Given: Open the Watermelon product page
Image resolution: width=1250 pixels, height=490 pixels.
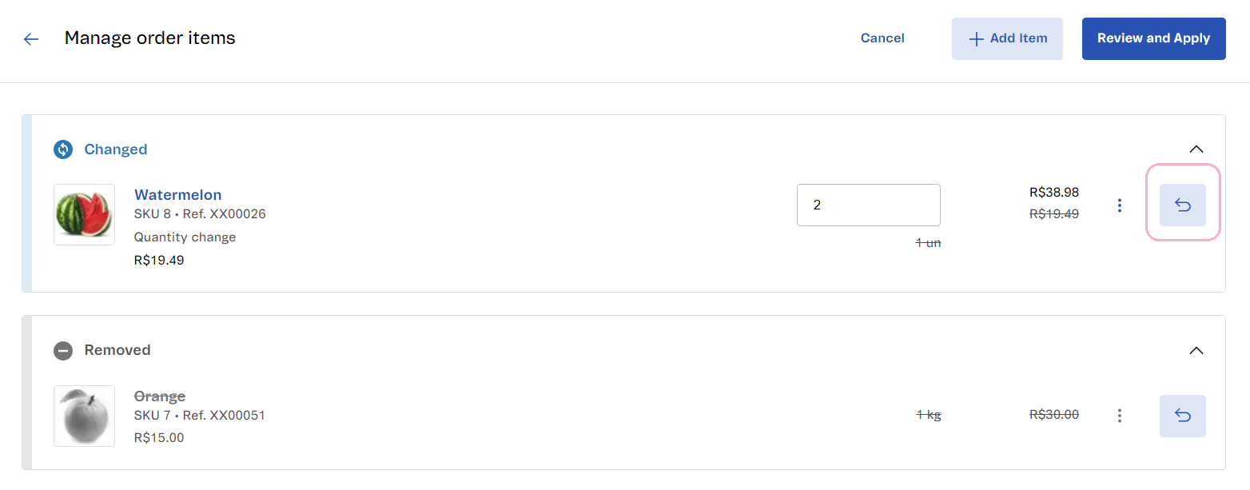Looking at the screenshot, I should pyautogui.click(x=177, y=194).
